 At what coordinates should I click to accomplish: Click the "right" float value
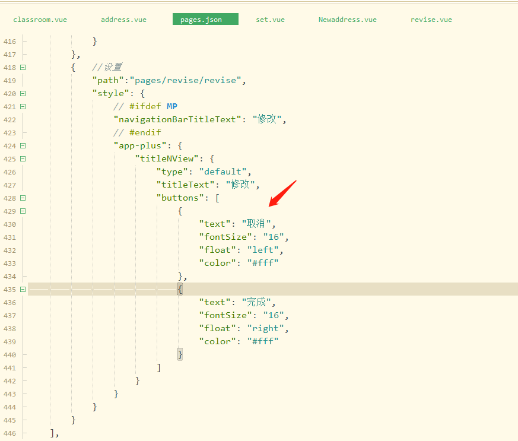tap(266, 328)
